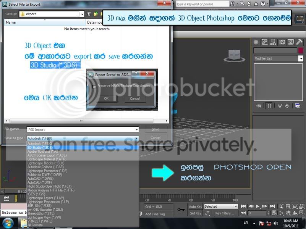This screenshot has height=229, width=306.
Task: Click the Add Time Tag field
Action: point(158,214)
